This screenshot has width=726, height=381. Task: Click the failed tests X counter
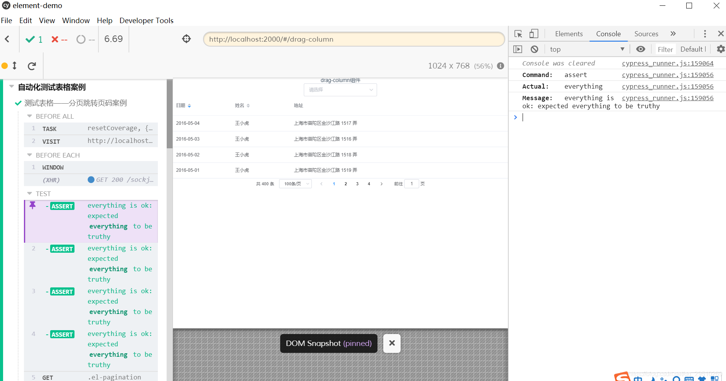59,39
